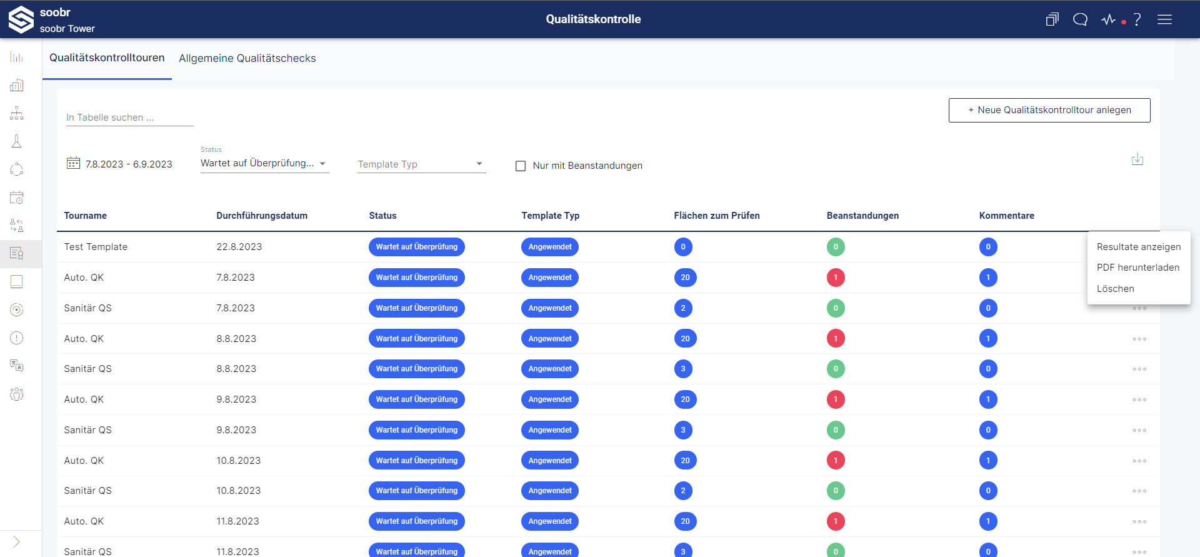The height and width of the screenshot is (557, 1200).
Task: Click the soobr logo icon
Action: (x=21, y=19)
